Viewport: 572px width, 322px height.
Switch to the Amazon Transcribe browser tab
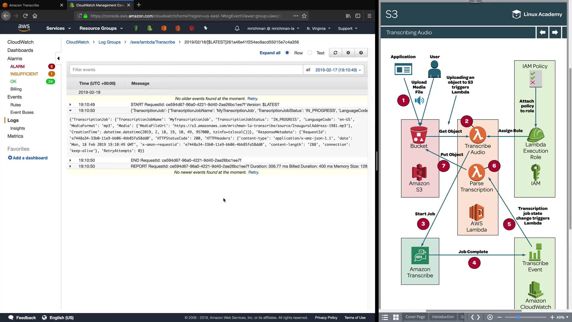tap(24, 5)
